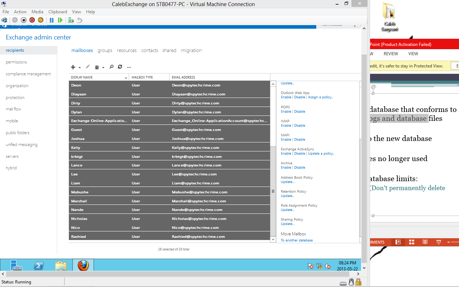Viewport: 459px width, 287px height.
Task: Click the grey Start VM power icon
Action: 15,20
